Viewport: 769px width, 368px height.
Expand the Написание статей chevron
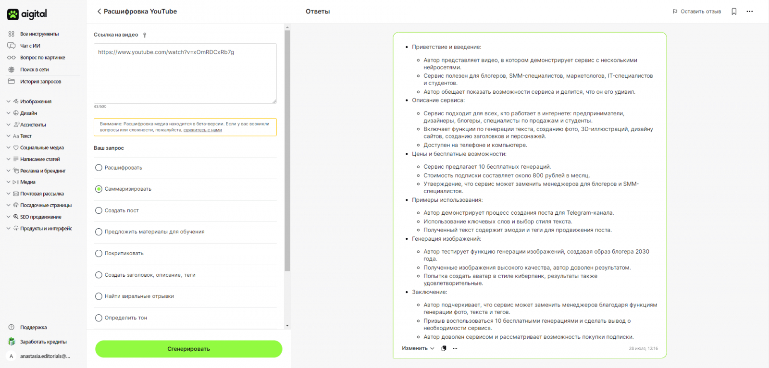pos(8,159)
